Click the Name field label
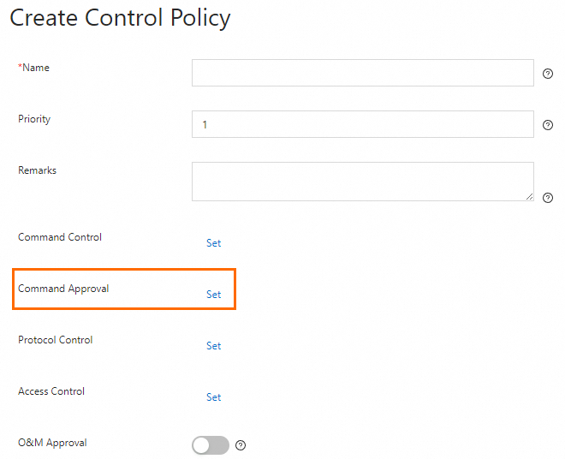The width and height of the screenshot is (565, 459). point(34,68)
